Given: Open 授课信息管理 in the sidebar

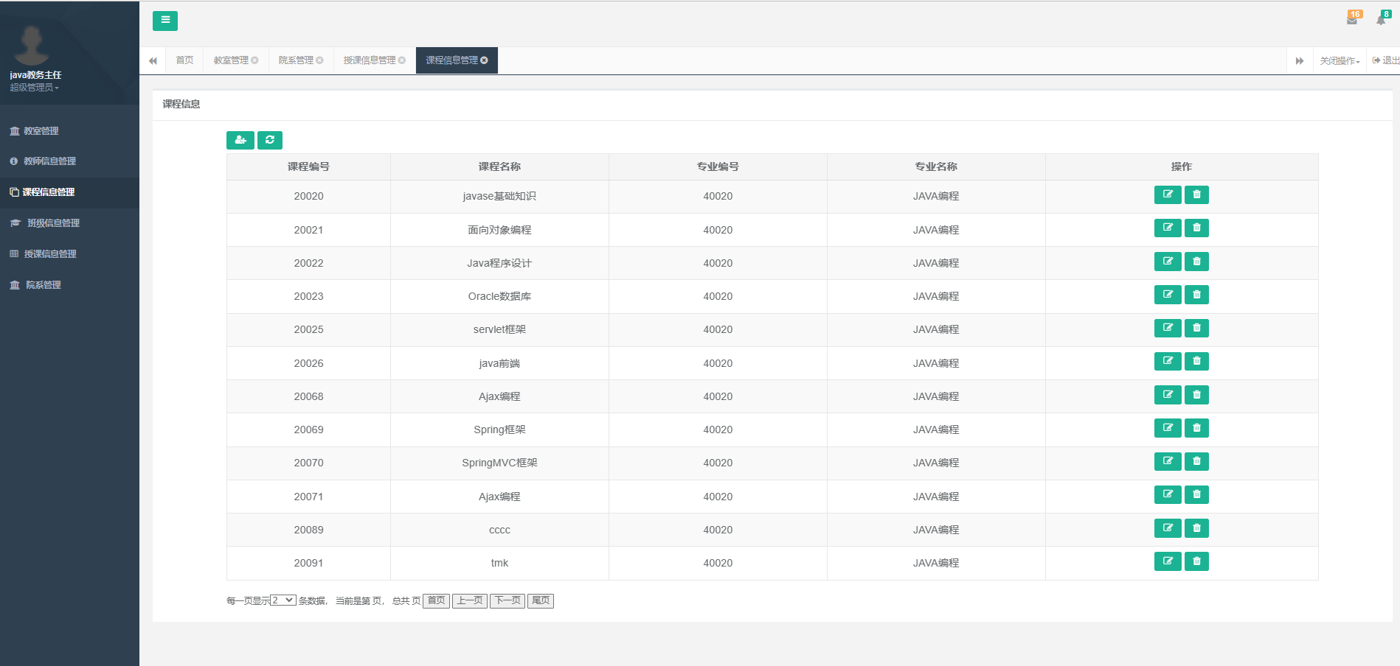Looking at the screenshot, I should (69, 254).
